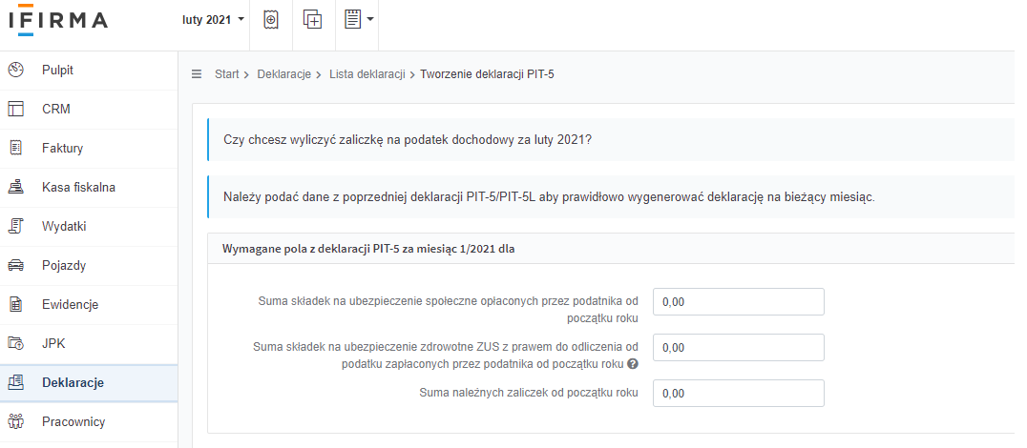
Task: Click the help icon beside health insurance label
Action: [633, 364]
